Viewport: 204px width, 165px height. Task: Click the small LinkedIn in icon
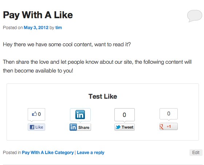pyautogui.click(x=73, y=127)
